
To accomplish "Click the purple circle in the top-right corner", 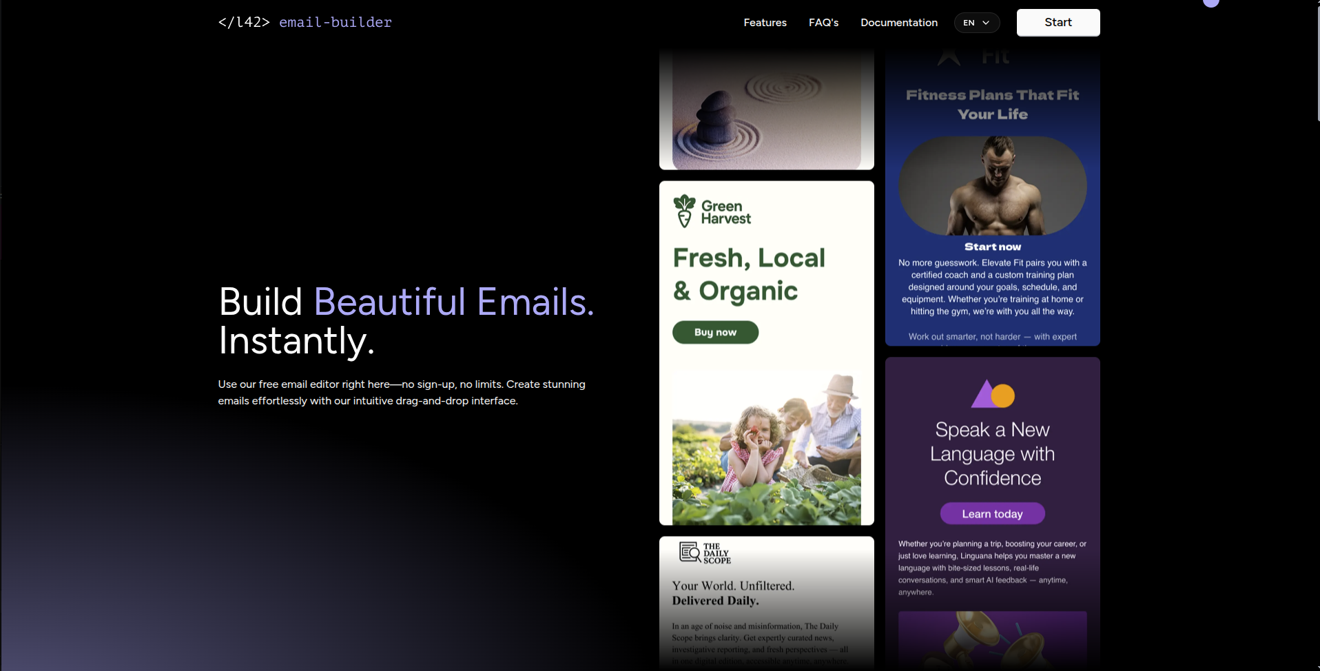I will (1210, 3).
